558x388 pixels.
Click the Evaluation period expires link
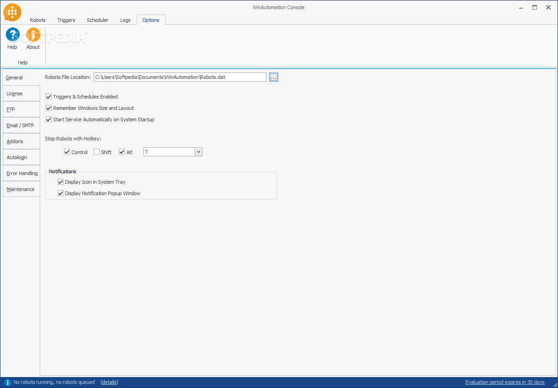(x=505, y=382)
